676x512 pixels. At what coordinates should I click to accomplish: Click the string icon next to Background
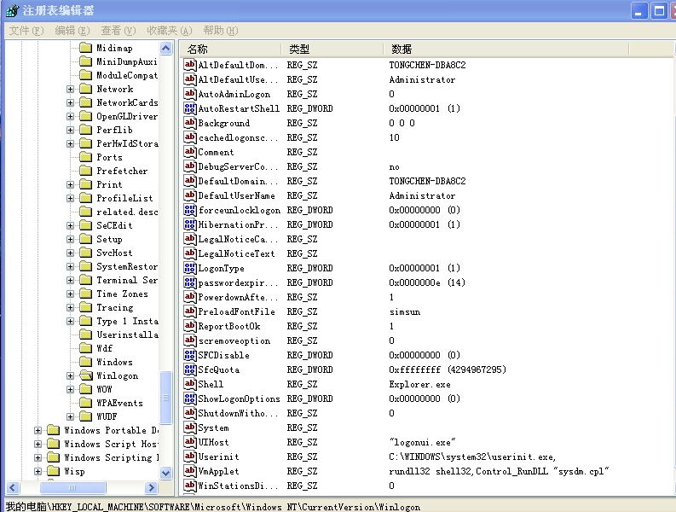(x=190, y=123)
